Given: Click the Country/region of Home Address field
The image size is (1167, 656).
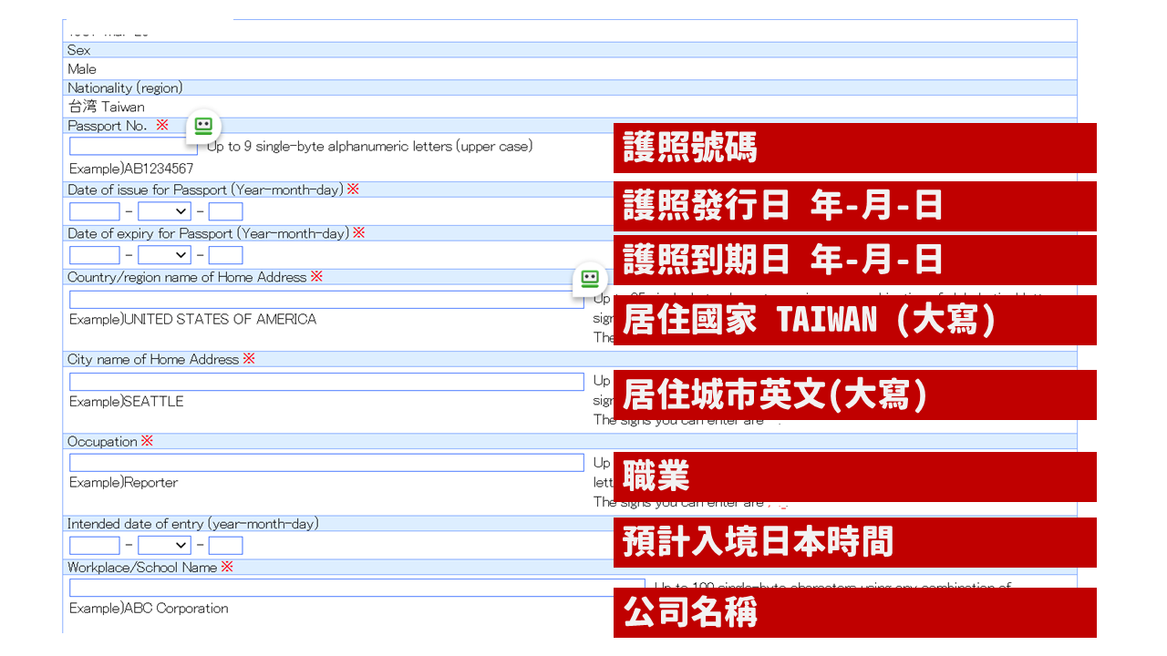Looking at the screenshot, I should click(x=326, y=300).
